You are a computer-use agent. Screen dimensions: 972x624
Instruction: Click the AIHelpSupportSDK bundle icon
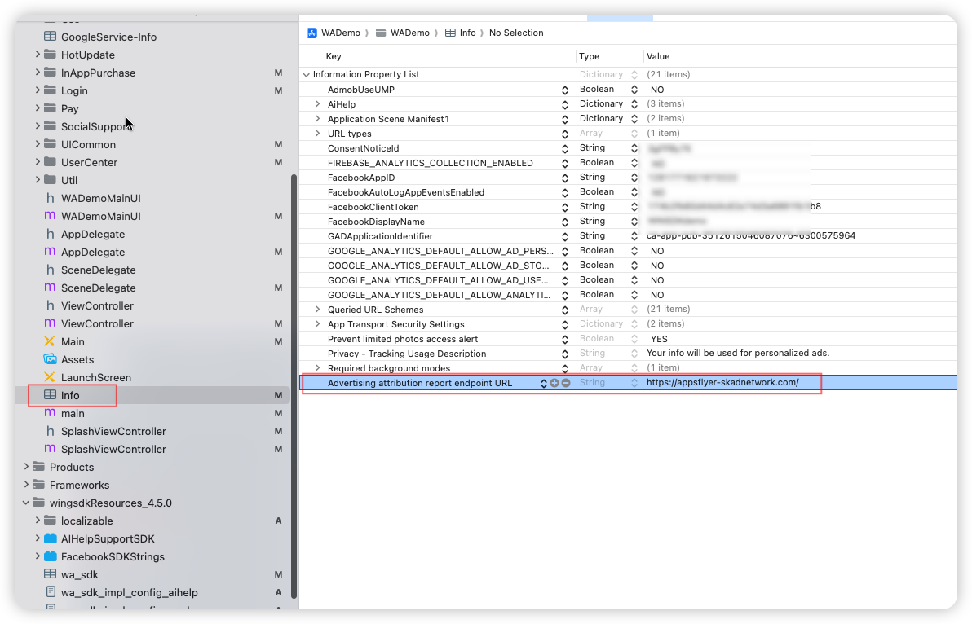pos(51,538)
